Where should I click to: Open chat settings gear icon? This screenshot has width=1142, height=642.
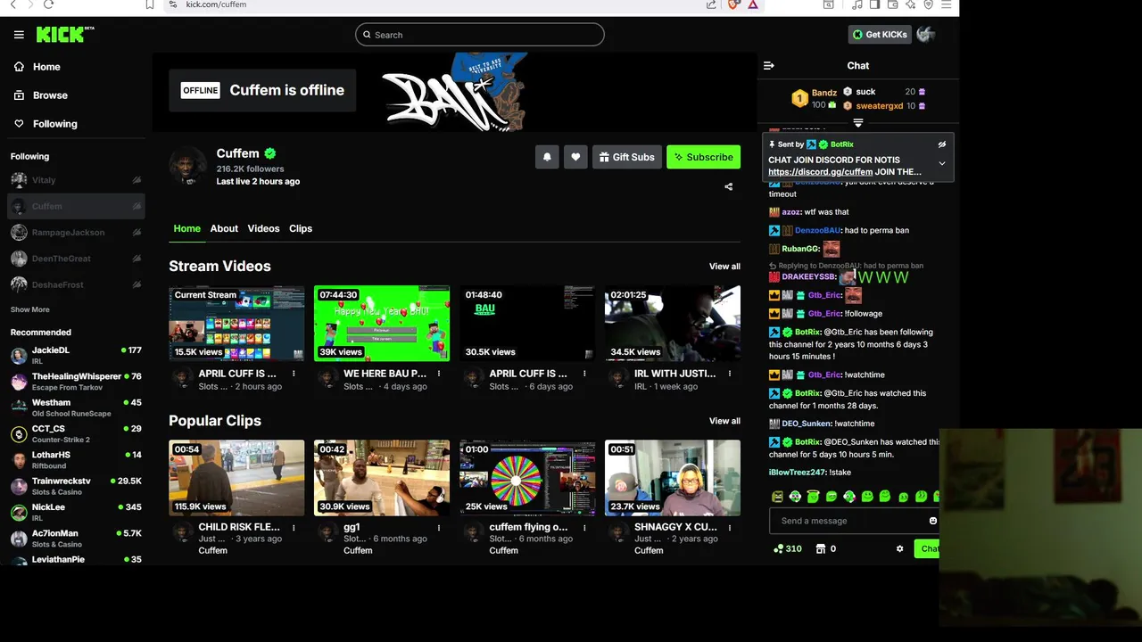pyautogui.click(x=899, y=548)
